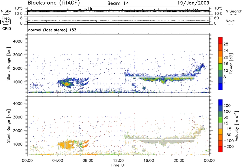Click the red -200 velocity color swatch
The image size is (242, 167).
click(x=221, y=149)
